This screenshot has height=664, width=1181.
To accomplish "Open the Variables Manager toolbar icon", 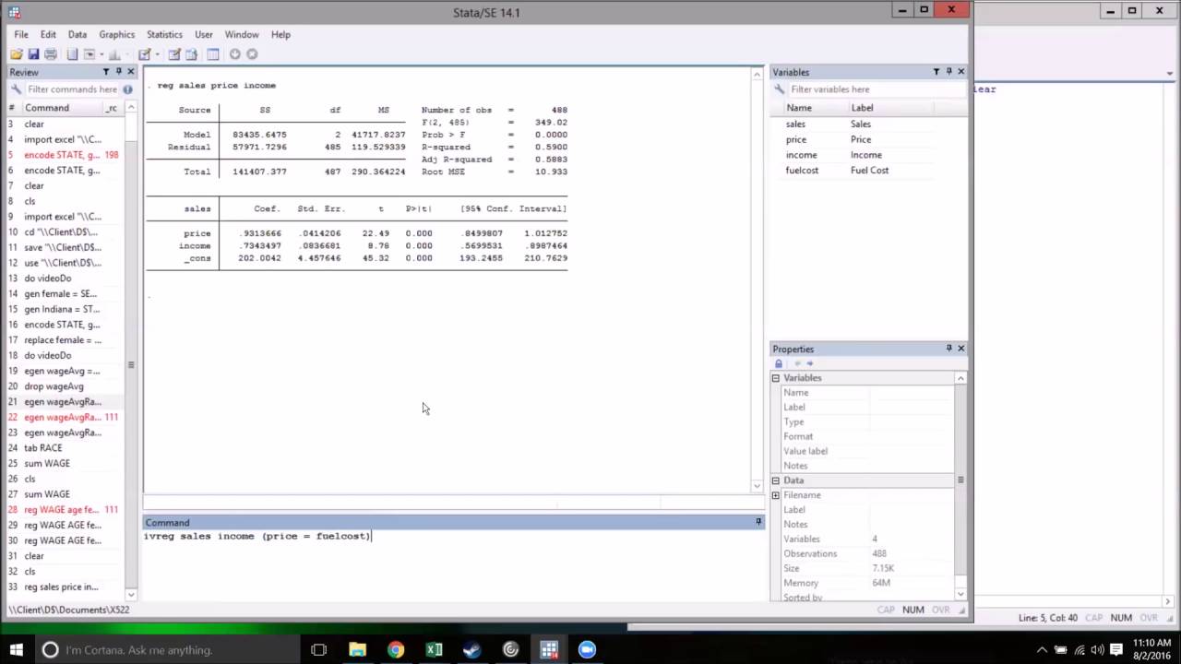I will (x=213, y=54).
